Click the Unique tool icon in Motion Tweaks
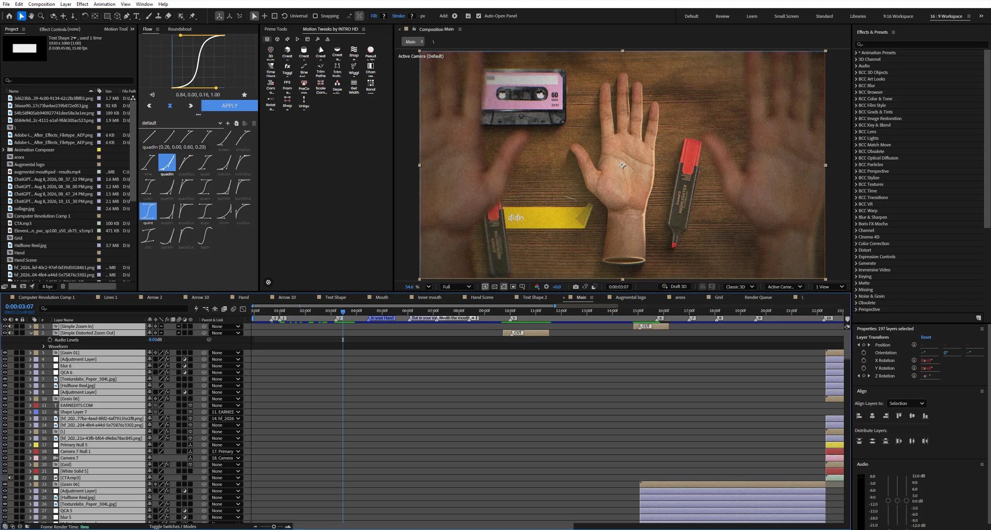This screenshot has width=991, height=530. tap(304, 102)
